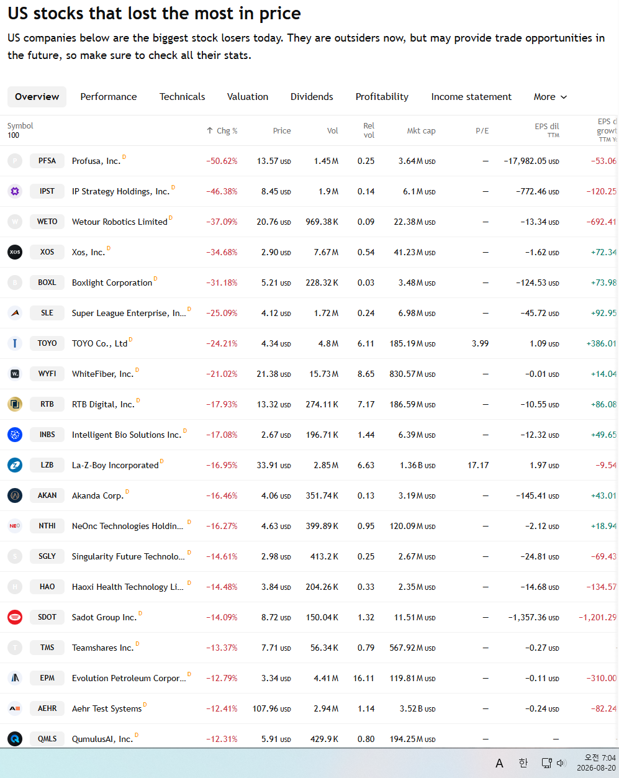
Task: Click the BOXL company logo icon
Action: click(x=15, y=283)
